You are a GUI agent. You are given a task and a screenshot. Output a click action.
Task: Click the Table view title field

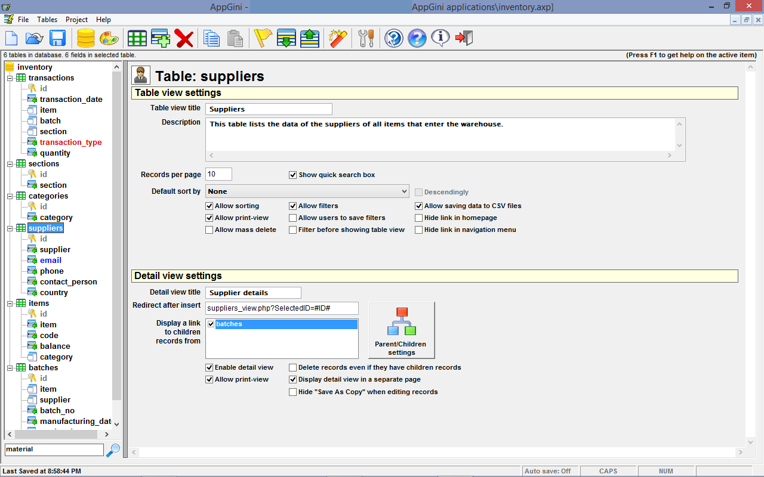point(269,109)
